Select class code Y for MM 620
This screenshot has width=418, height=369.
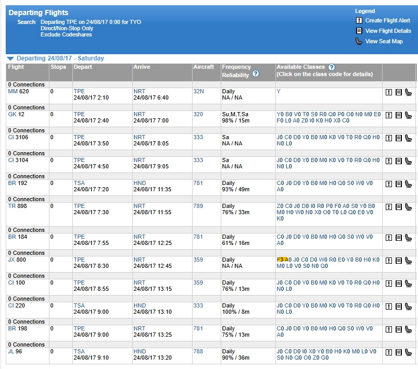pos(278,91)
